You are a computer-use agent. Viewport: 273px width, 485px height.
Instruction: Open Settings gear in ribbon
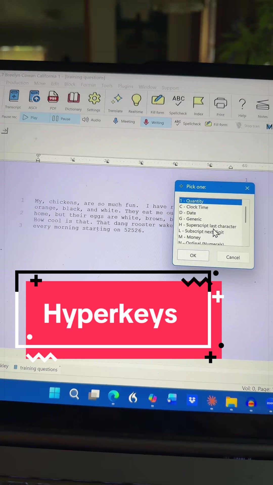[x=94, y=102]
